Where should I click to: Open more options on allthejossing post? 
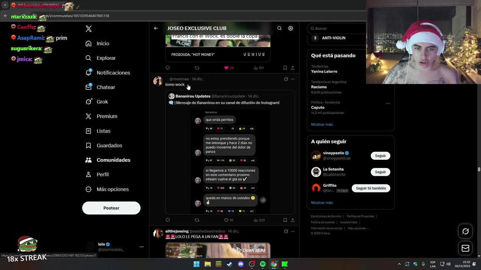(x=293, y=231)
